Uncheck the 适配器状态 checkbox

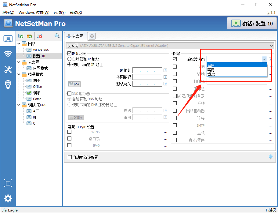[x=175, y=59]
